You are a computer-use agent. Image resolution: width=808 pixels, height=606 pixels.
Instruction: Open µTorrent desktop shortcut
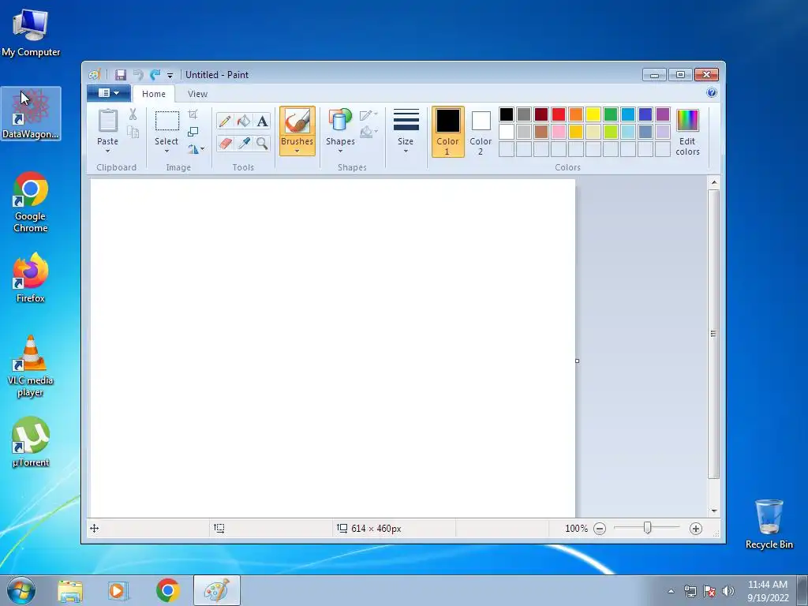pyautogui.click(x=31, y=442)
